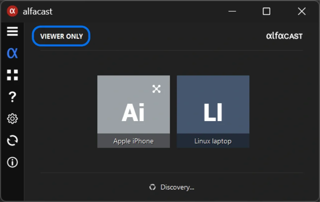
Task: Select the alfacast alpha icon in sidebar
Action: click(12, 53)
